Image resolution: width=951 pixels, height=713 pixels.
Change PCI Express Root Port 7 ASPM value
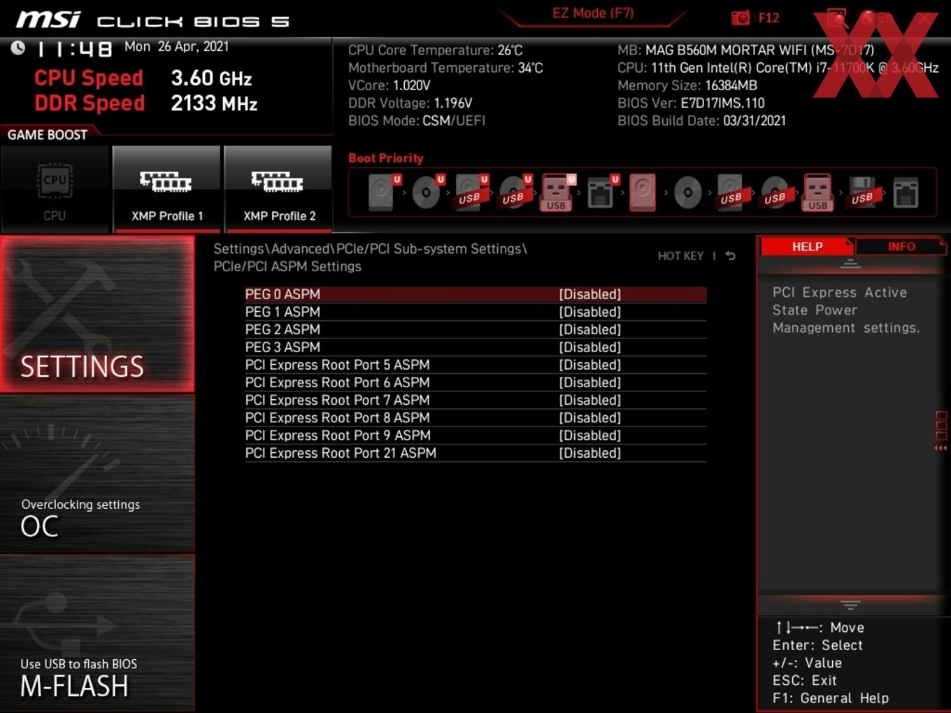click(590, 400)
